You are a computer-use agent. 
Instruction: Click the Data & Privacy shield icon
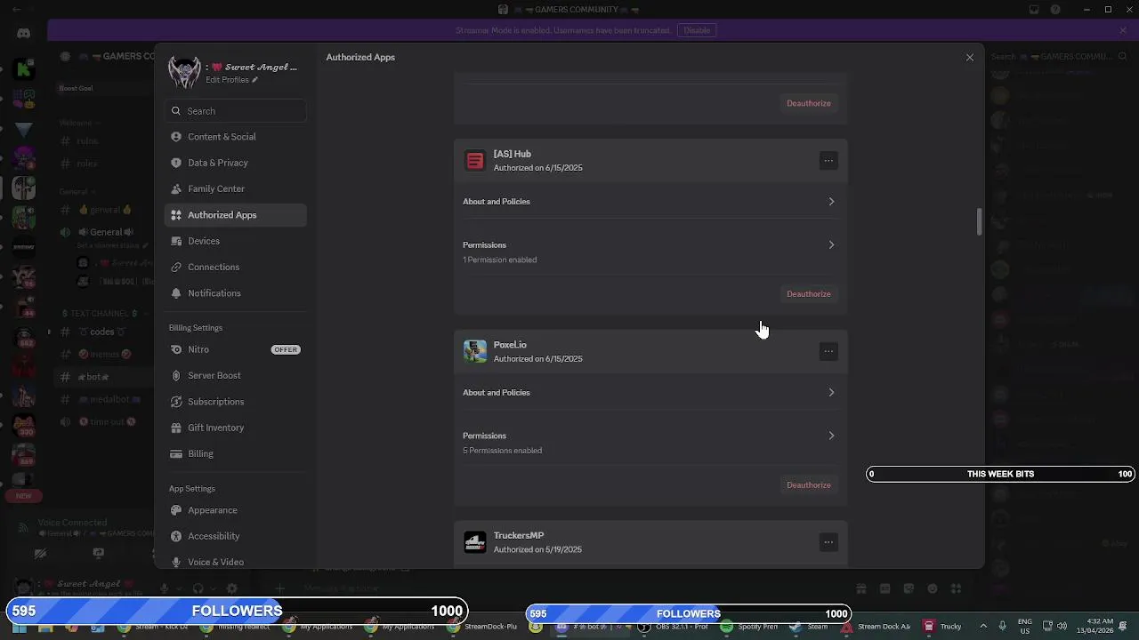176,163
